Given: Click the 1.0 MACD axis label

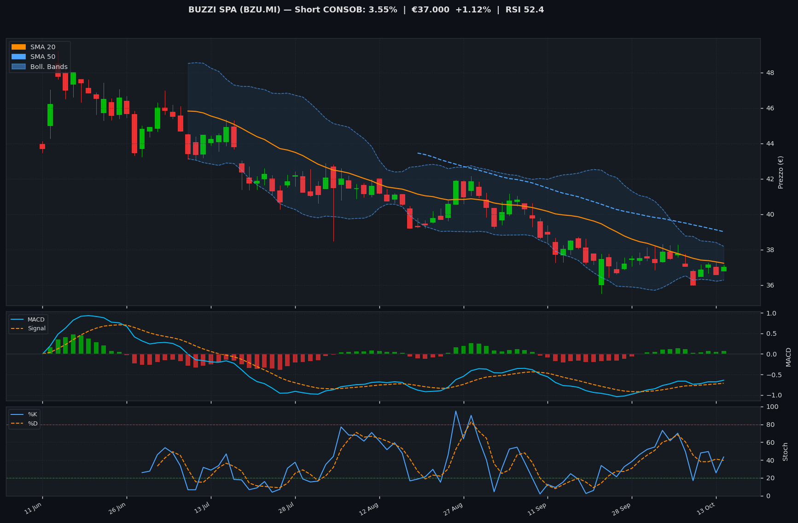Looking at the screenshot, I should 771,314.
